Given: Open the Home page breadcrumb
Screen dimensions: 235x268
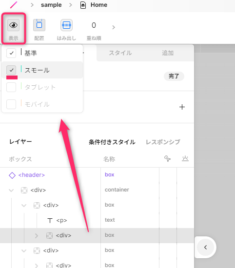Looking at the screenshot, I should 99,5.
